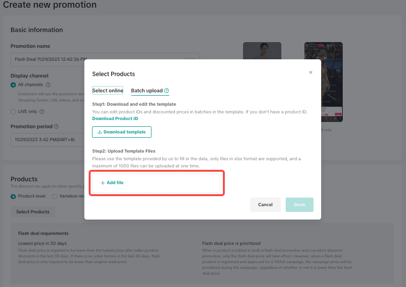
Task: Click the plus icon next to Add file
Action: pyautogui.click(x=103, y=183)
